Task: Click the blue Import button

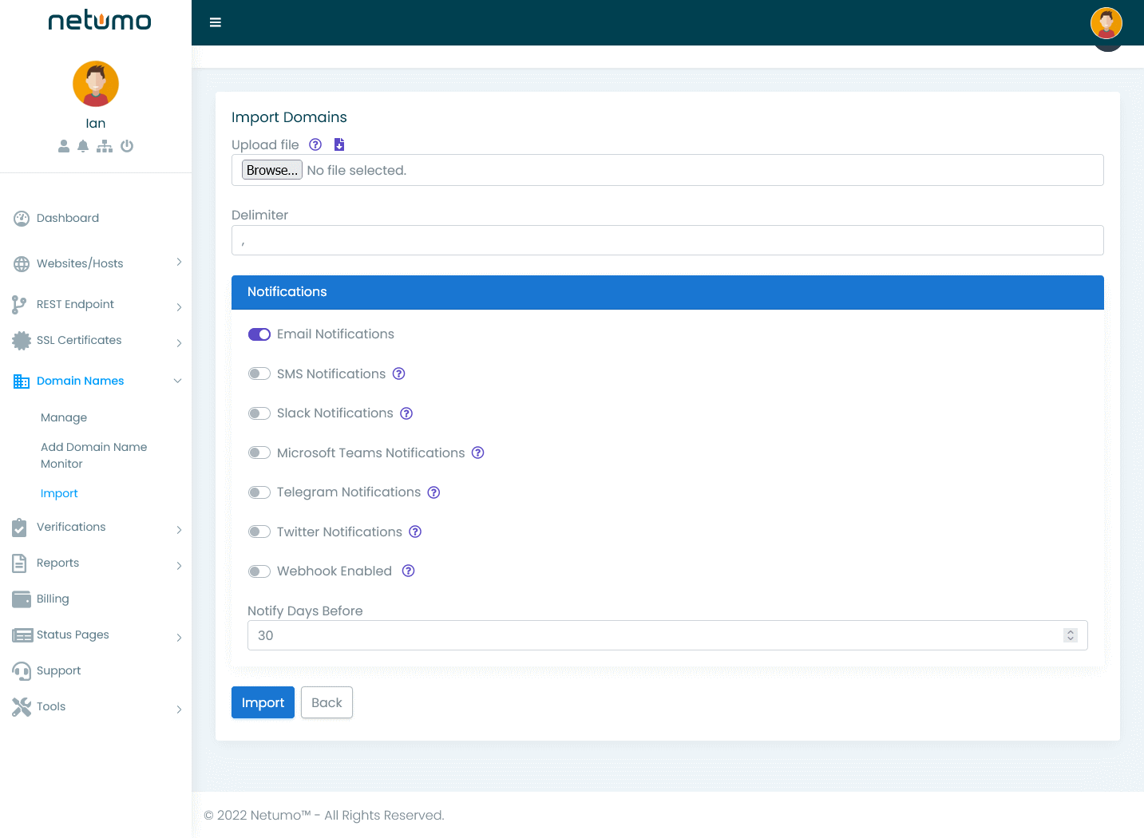Action: (x=263, y=702)
